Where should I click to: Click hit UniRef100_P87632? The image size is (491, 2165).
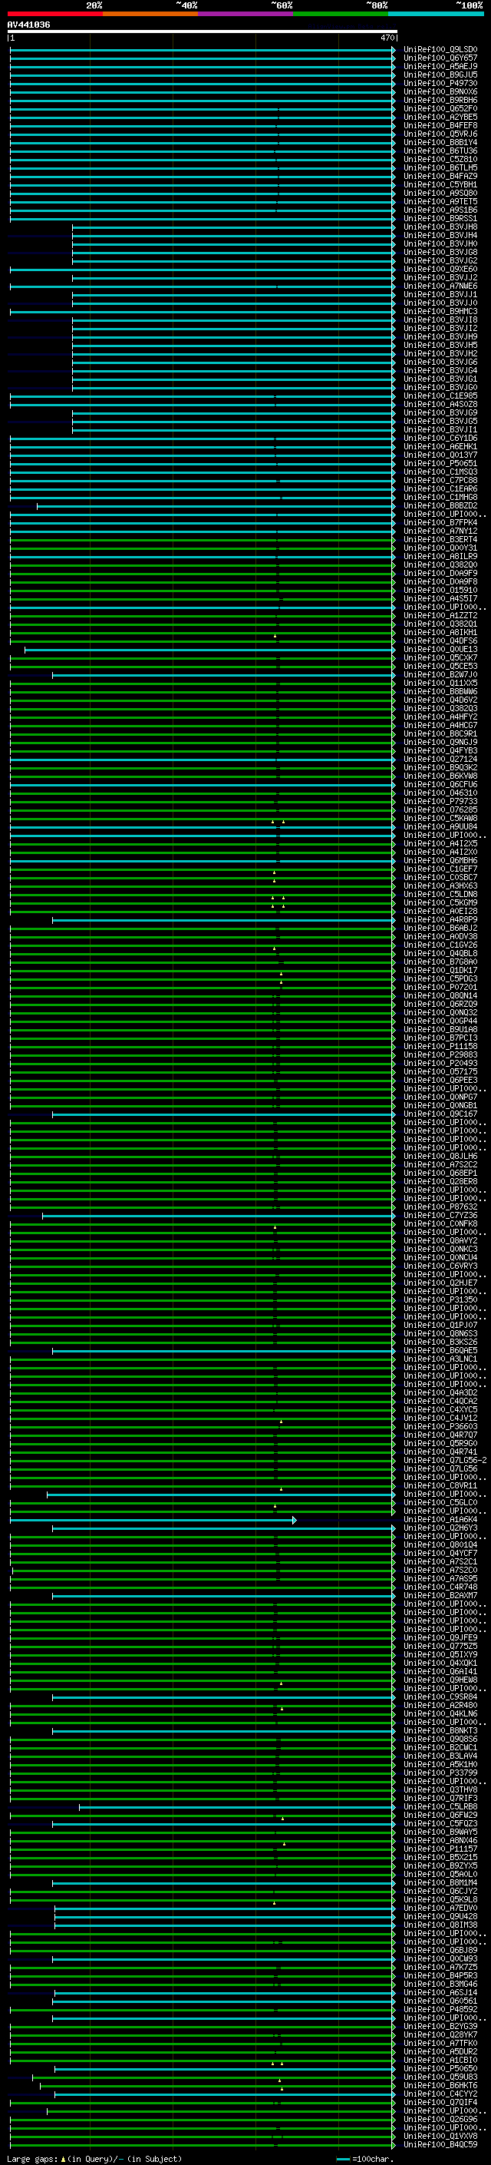pos(440,1208)
